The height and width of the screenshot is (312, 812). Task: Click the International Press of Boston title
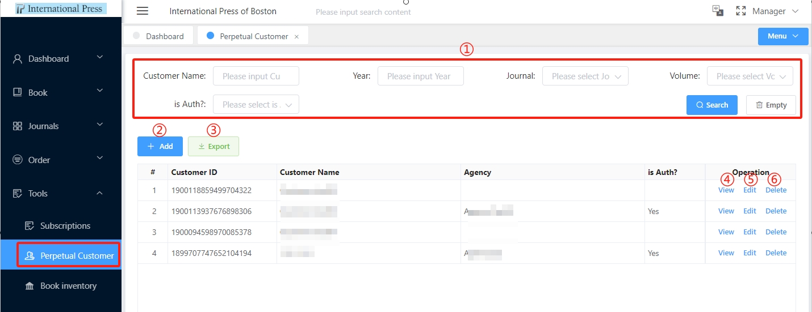coord(223,11)
